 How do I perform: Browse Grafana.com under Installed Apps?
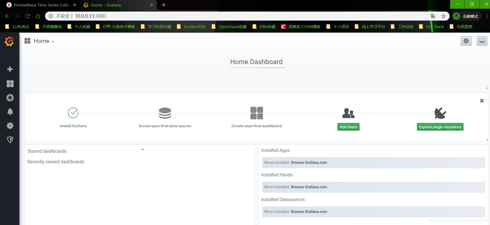coord(309,163)
